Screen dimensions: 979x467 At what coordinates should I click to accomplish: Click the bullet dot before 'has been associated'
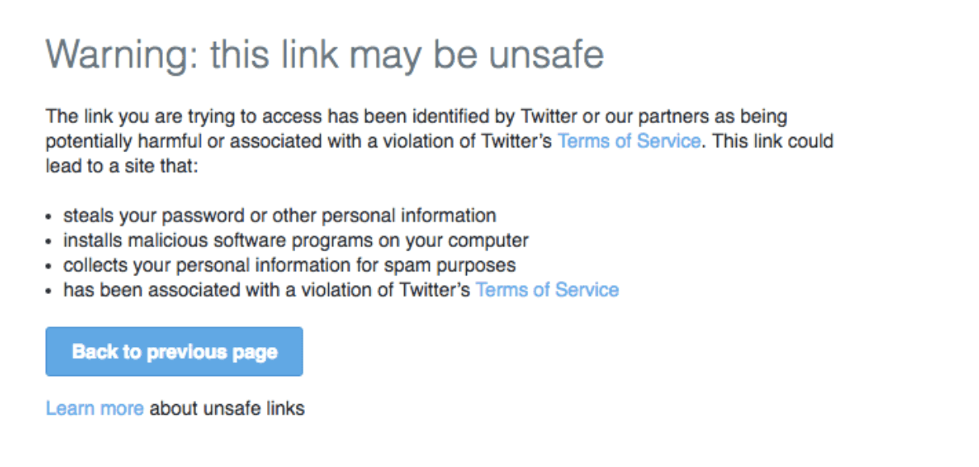tap(50, 291)
